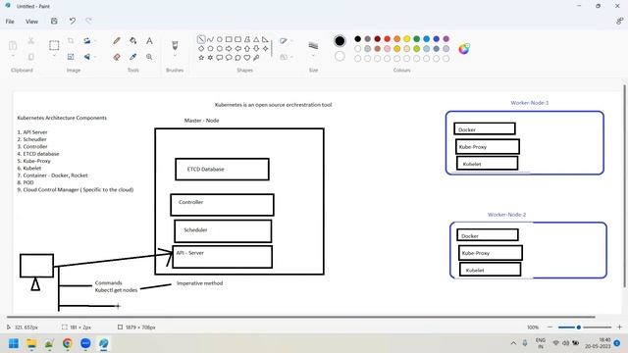The image size is (628, 353).
Task: Pick the Right arrow shape
Action: tap(229, 48)
